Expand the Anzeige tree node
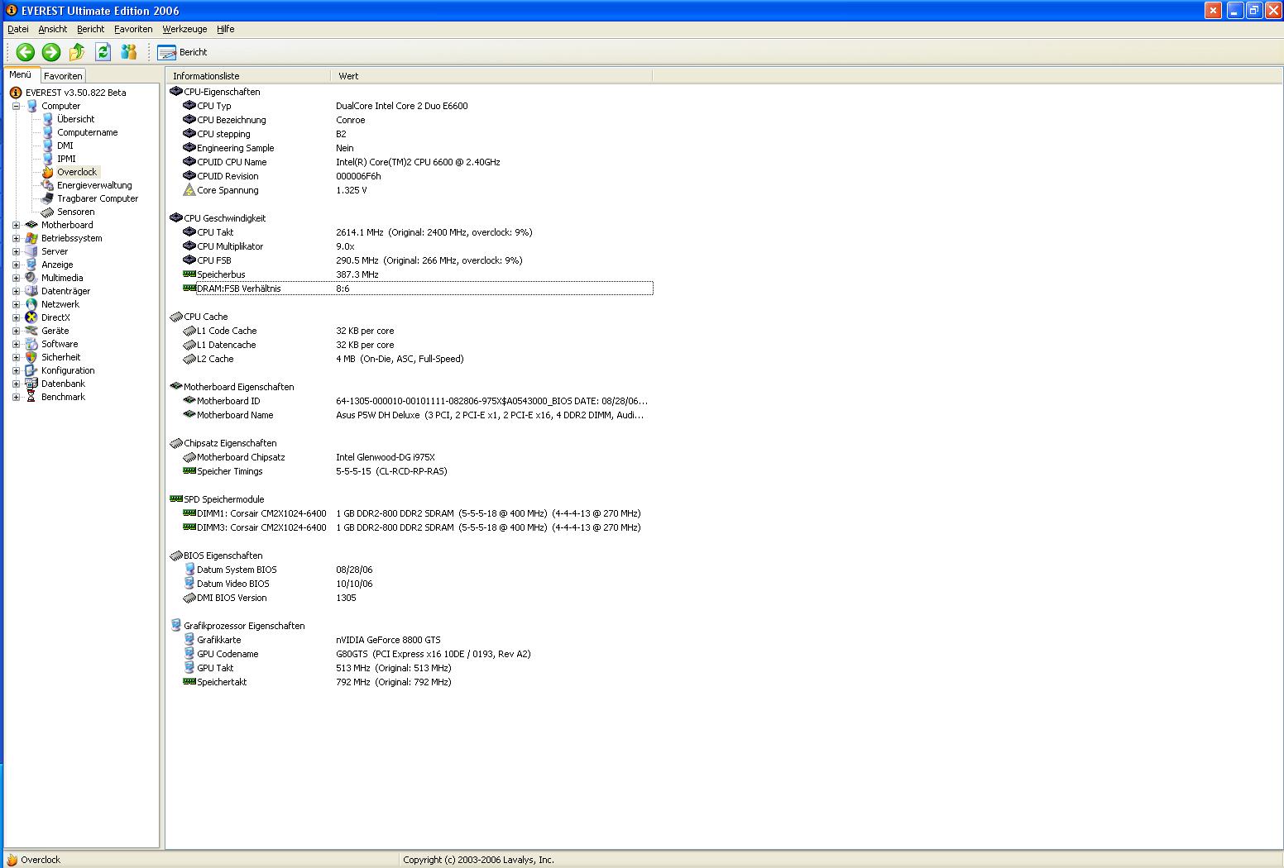Viewport: 1284px width, 868px height. coord(16,265)
